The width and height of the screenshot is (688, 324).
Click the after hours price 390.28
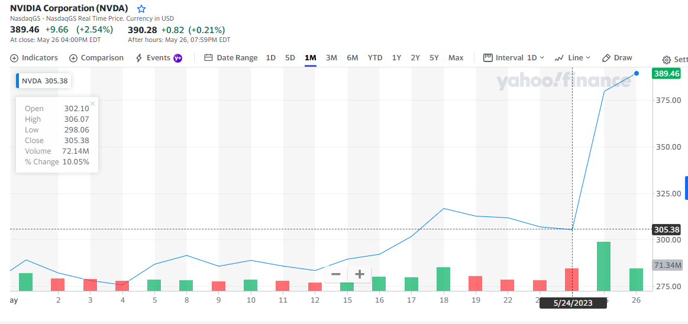[x=143, y=30]
